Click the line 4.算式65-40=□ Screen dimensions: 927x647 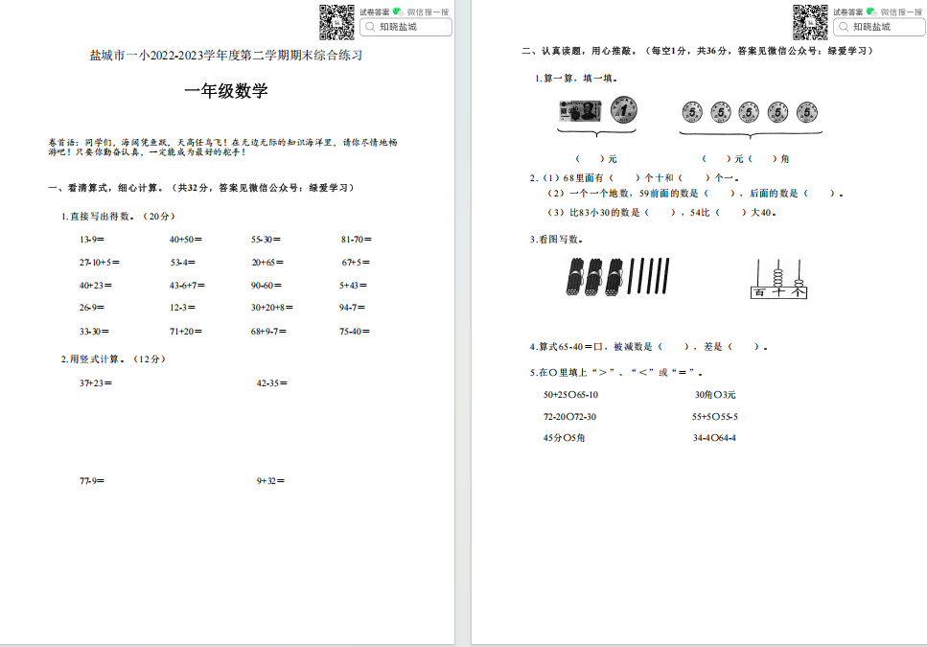click(x=648, y=347)
